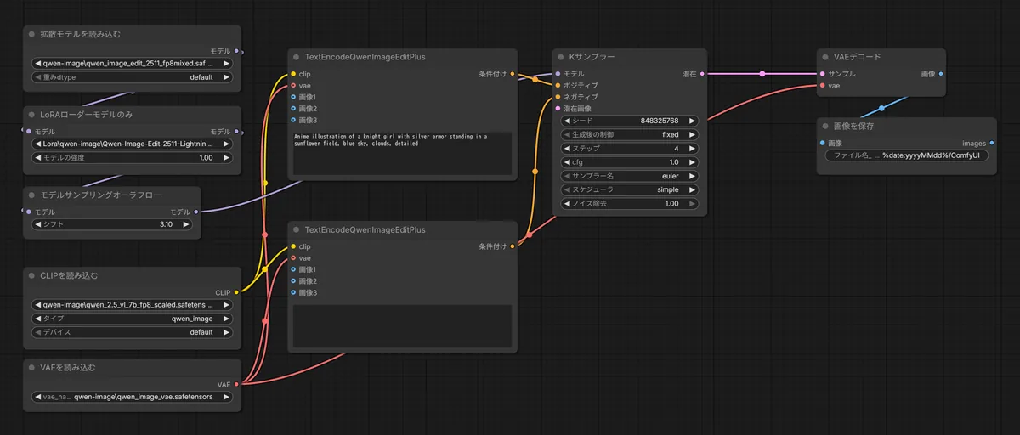
Task: Click the モデル input port of LoRAローダーモデルのみ
Action: 29,131
